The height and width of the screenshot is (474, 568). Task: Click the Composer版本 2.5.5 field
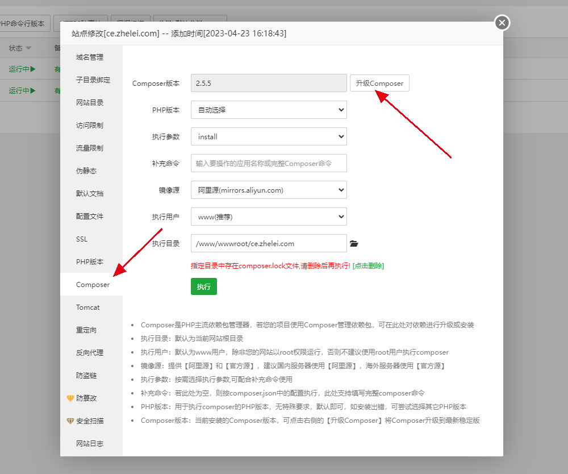coord(269,84)
